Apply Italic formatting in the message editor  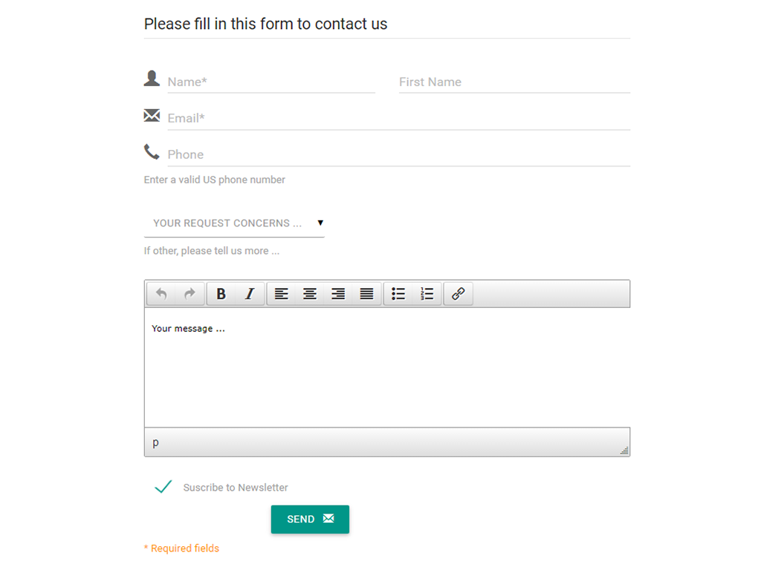[250, 294]
